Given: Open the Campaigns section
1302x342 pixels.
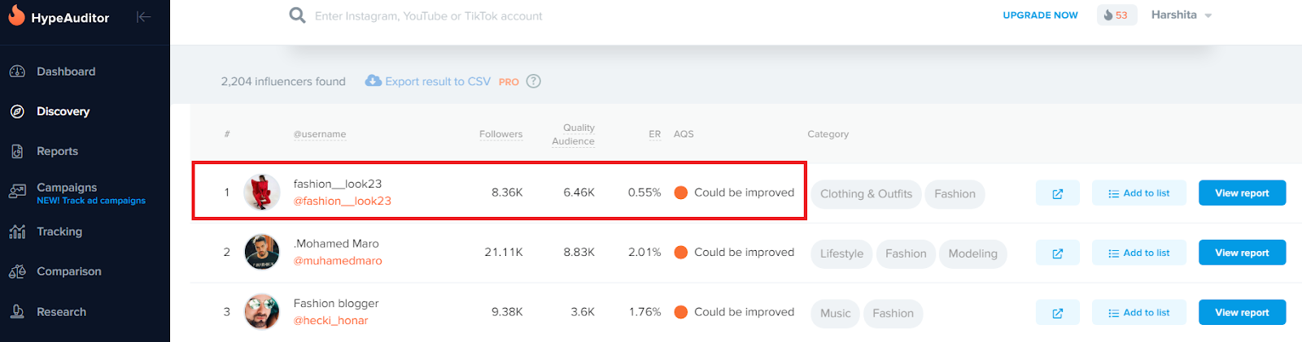Looking at the screenshot, I should pos(67,188).
